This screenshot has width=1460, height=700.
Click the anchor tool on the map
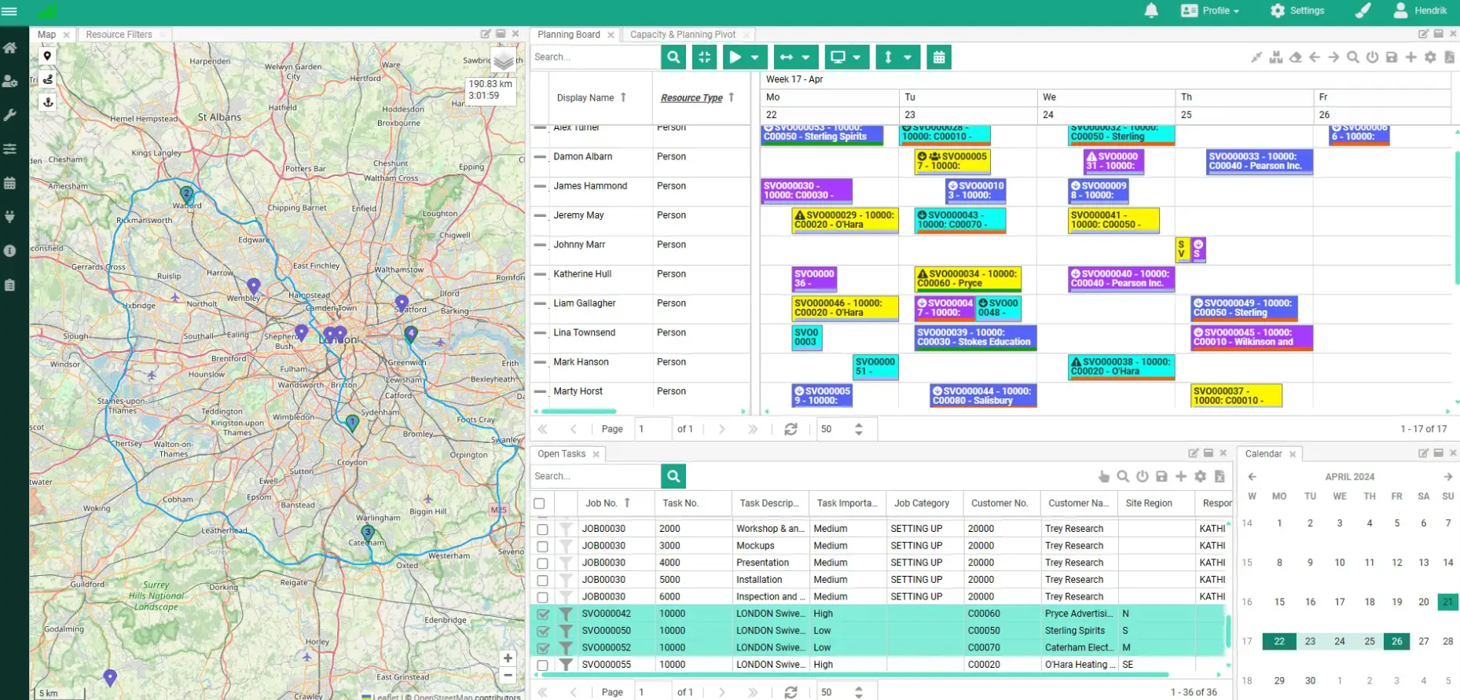pos(48,102)
